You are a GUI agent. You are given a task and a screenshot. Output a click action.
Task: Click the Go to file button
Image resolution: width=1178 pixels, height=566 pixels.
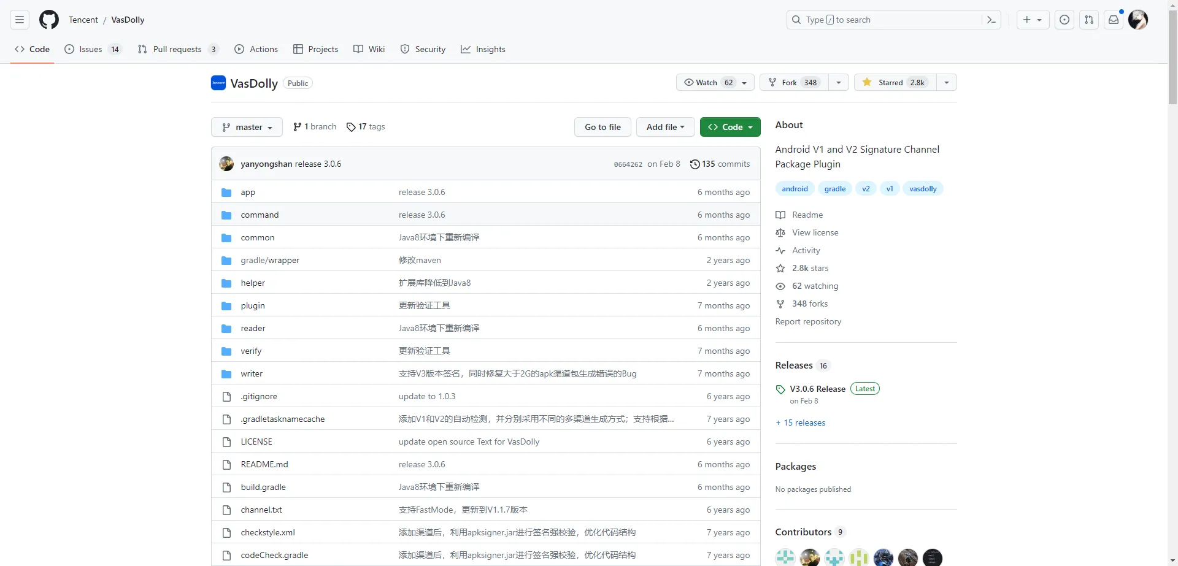coord(603,127)
